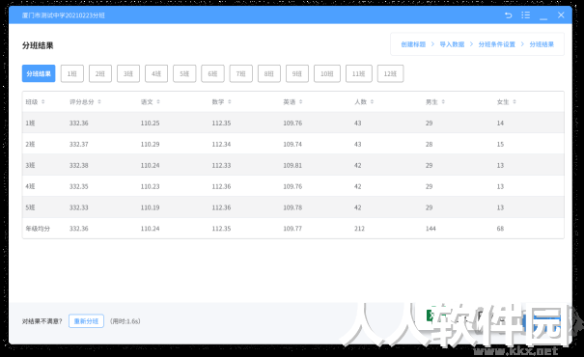Click grade average English value 109.77
The height and width of the screenshot is (357, 584).
292,229
